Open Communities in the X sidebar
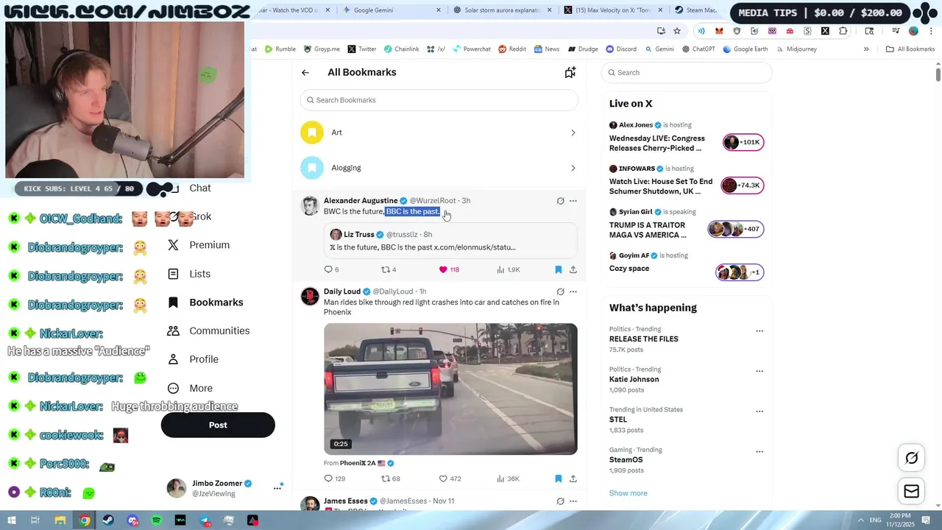 click(x=208, y=331)
